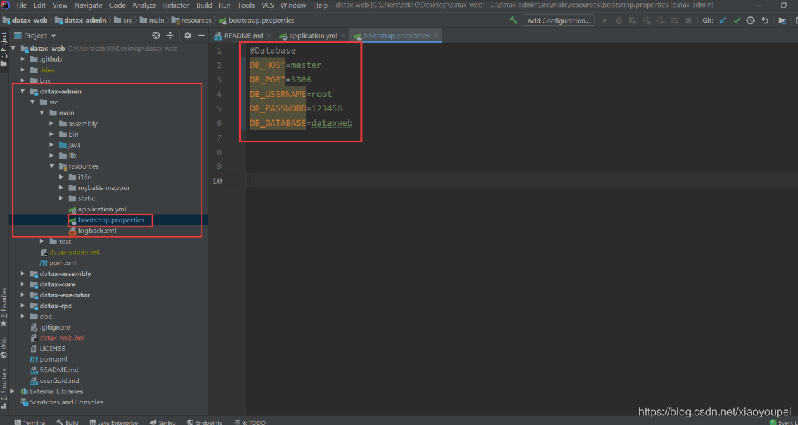
Task: Click Git Rollback undo arrow icon
Action: pos(764,21)
